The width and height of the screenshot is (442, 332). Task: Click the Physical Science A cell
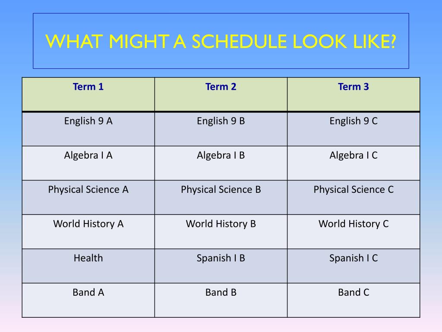pyautogui.click(x=88, y=197)
